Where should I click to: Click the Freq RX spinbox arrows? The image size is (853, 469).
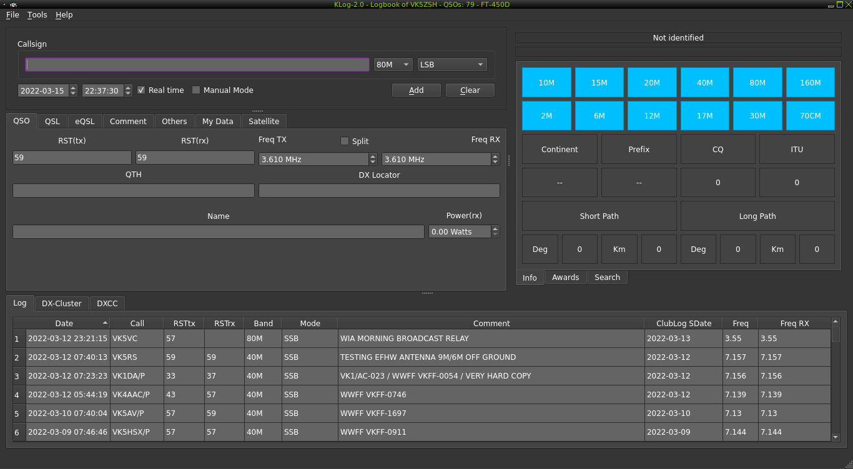click(495, 159)
